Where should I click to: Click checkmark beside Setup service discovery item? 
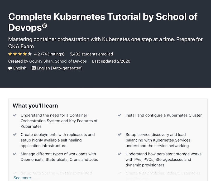120,134
